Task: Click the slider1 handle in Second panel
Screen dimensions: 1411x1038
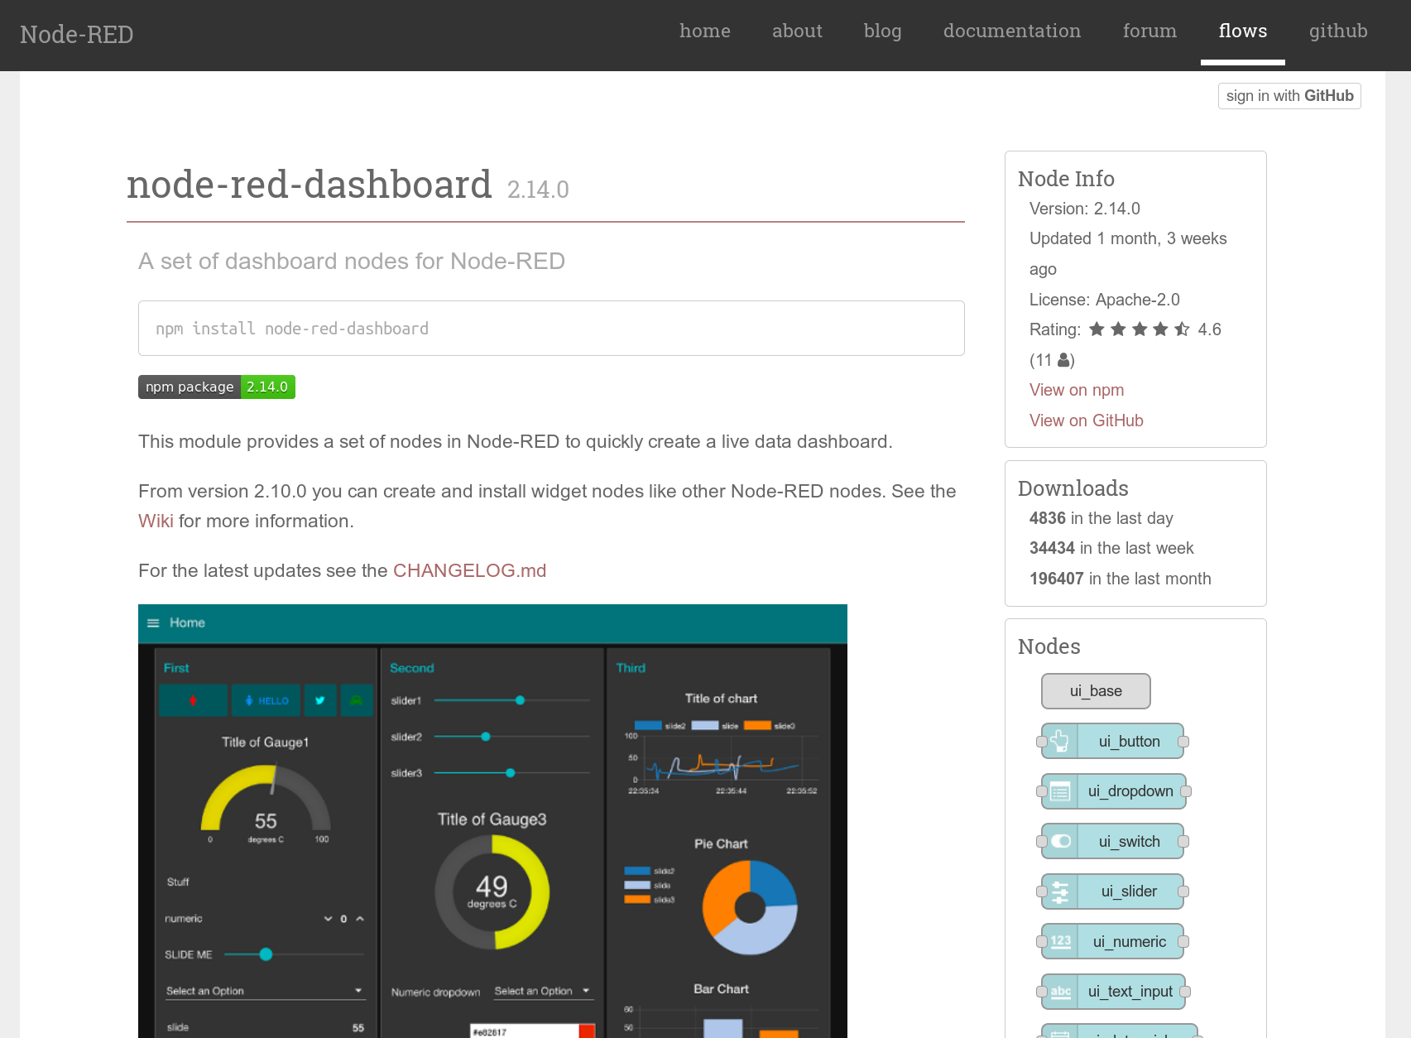Action: tap(521, 700)
